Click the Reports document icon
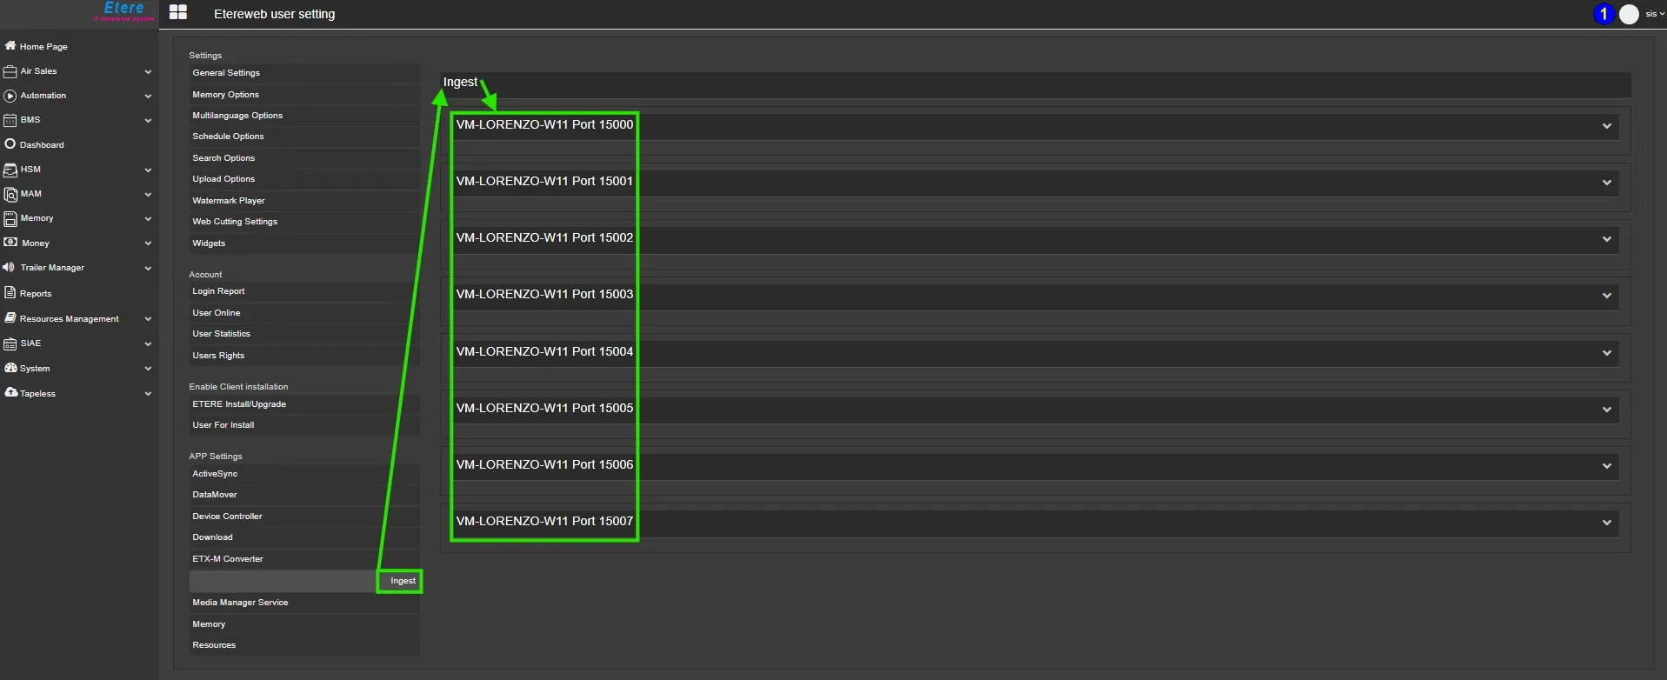1667x680 pixels. pos(10,293)
